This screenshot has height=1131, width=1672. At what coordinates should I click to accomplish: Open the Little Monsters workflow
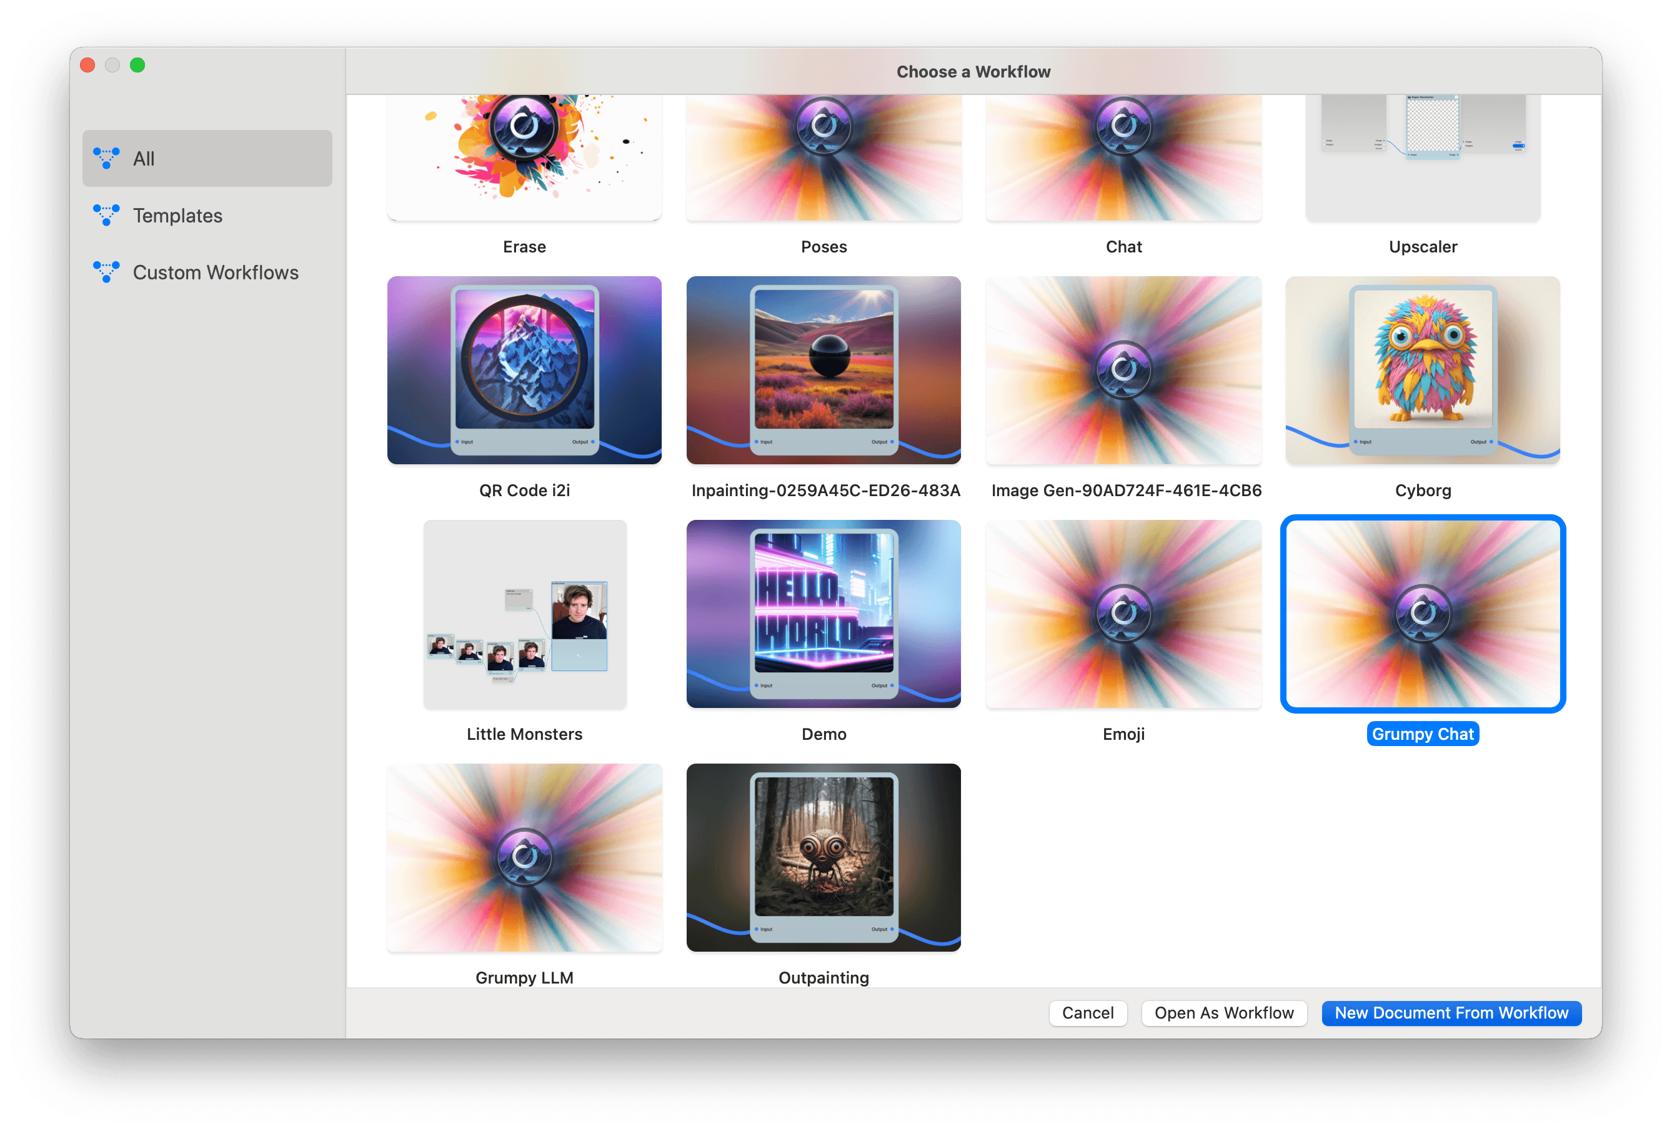[x=524, y=614]
